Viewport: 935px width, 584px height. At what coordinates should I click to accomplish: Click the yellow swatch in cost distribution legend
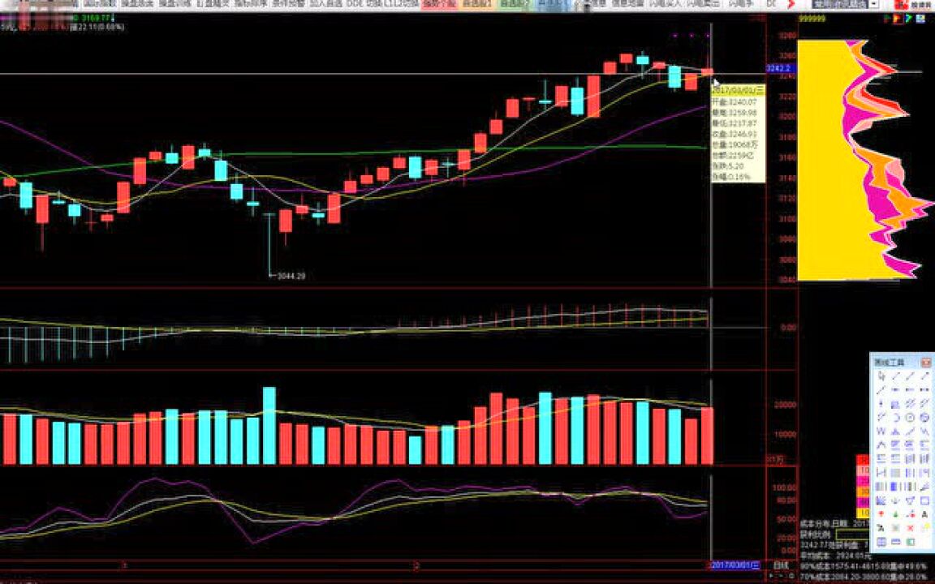point(864,513)
